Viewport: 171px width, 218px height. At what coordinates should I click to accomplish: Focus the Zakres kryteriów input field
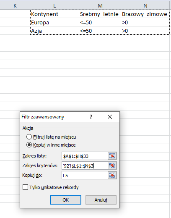85,165
